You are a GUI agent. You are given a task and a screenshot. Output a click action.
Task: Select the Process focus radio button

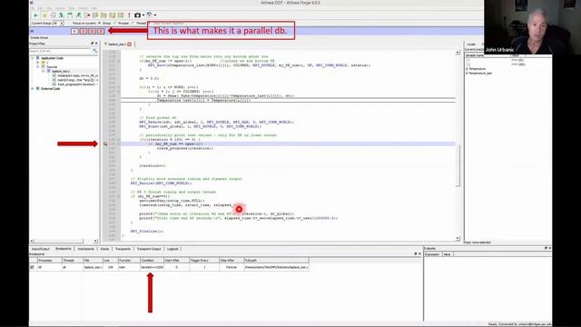point(115,24)
